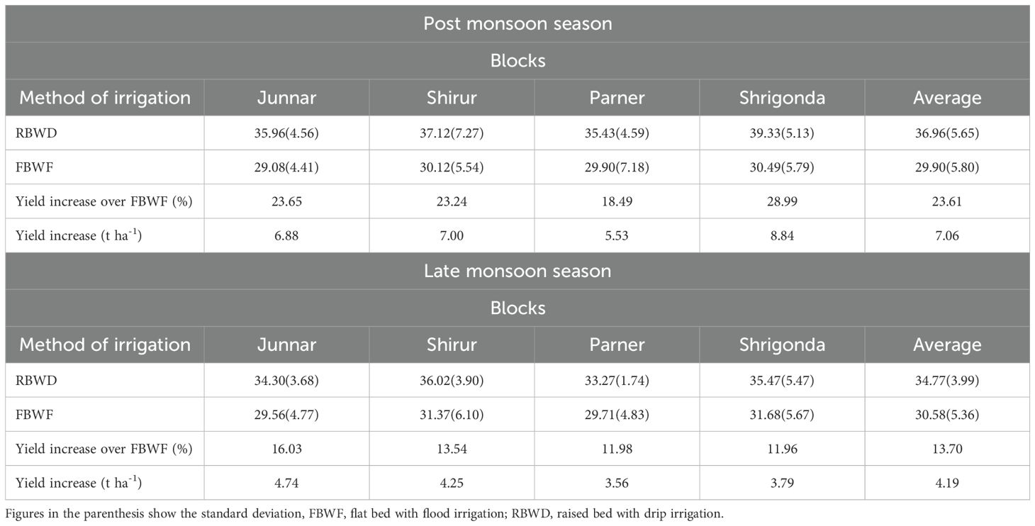Click the cell showing 29.90(7.18)
Image resolution: width=1035 pixels, height=526 pixels.
click(617, 167)
